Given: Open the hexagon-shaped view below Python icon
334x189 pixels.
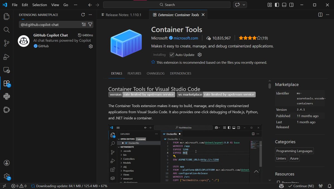Looking at the screenshot, I should [6, 110].
